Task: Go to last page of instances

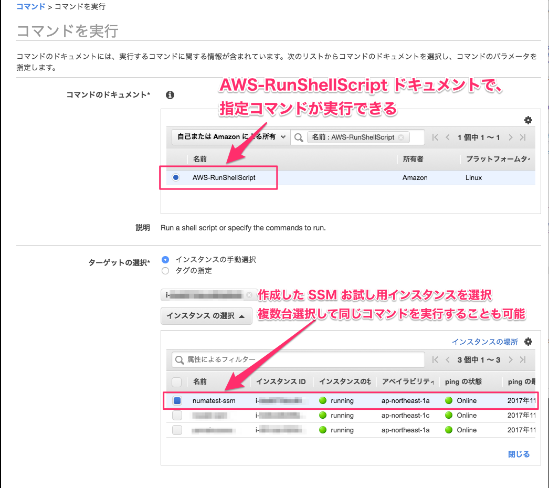Action: click(523, 359)
